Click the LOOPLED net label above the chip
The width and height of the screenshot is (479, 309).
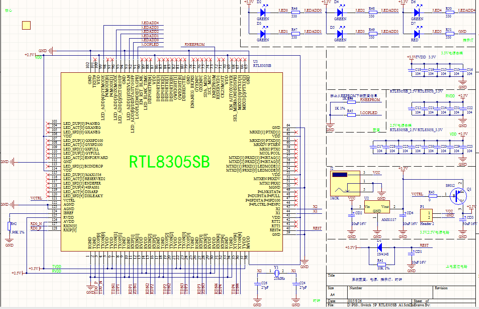[150, 44]
